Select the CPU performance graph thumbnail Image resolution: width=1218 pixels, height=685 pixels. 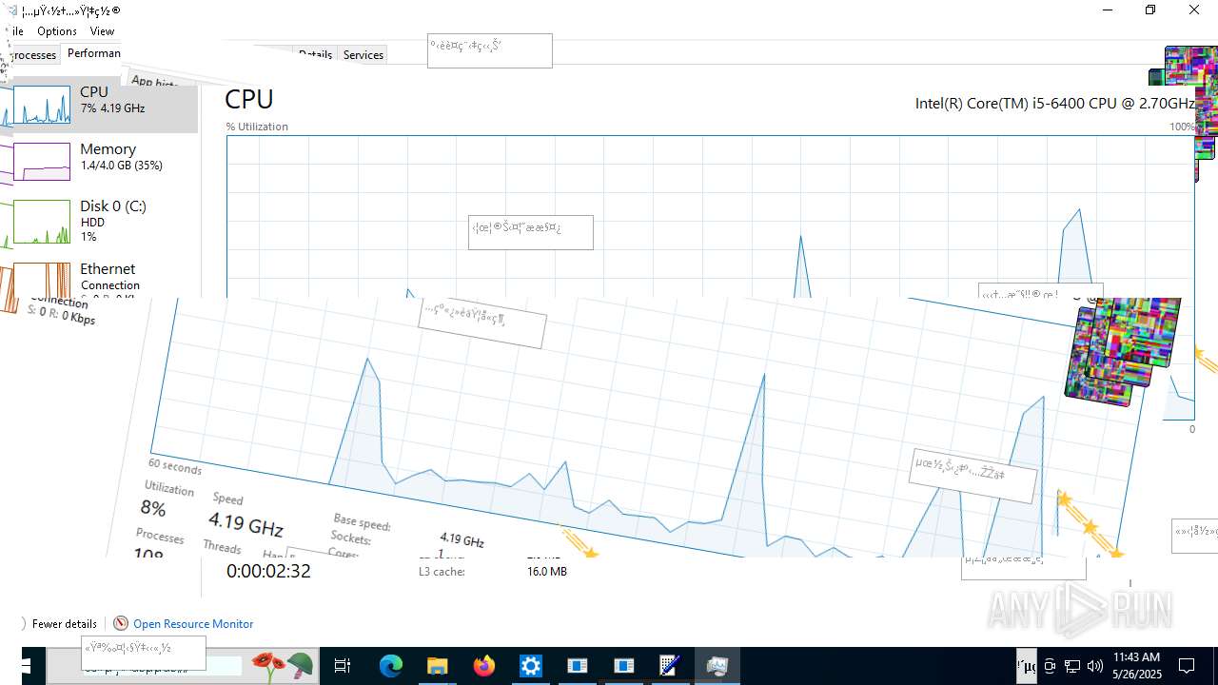(x=41, y=106)
